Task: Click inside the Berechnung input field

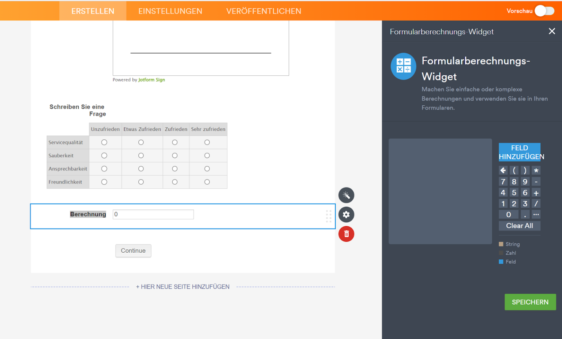Action: [x=153, y=214]
